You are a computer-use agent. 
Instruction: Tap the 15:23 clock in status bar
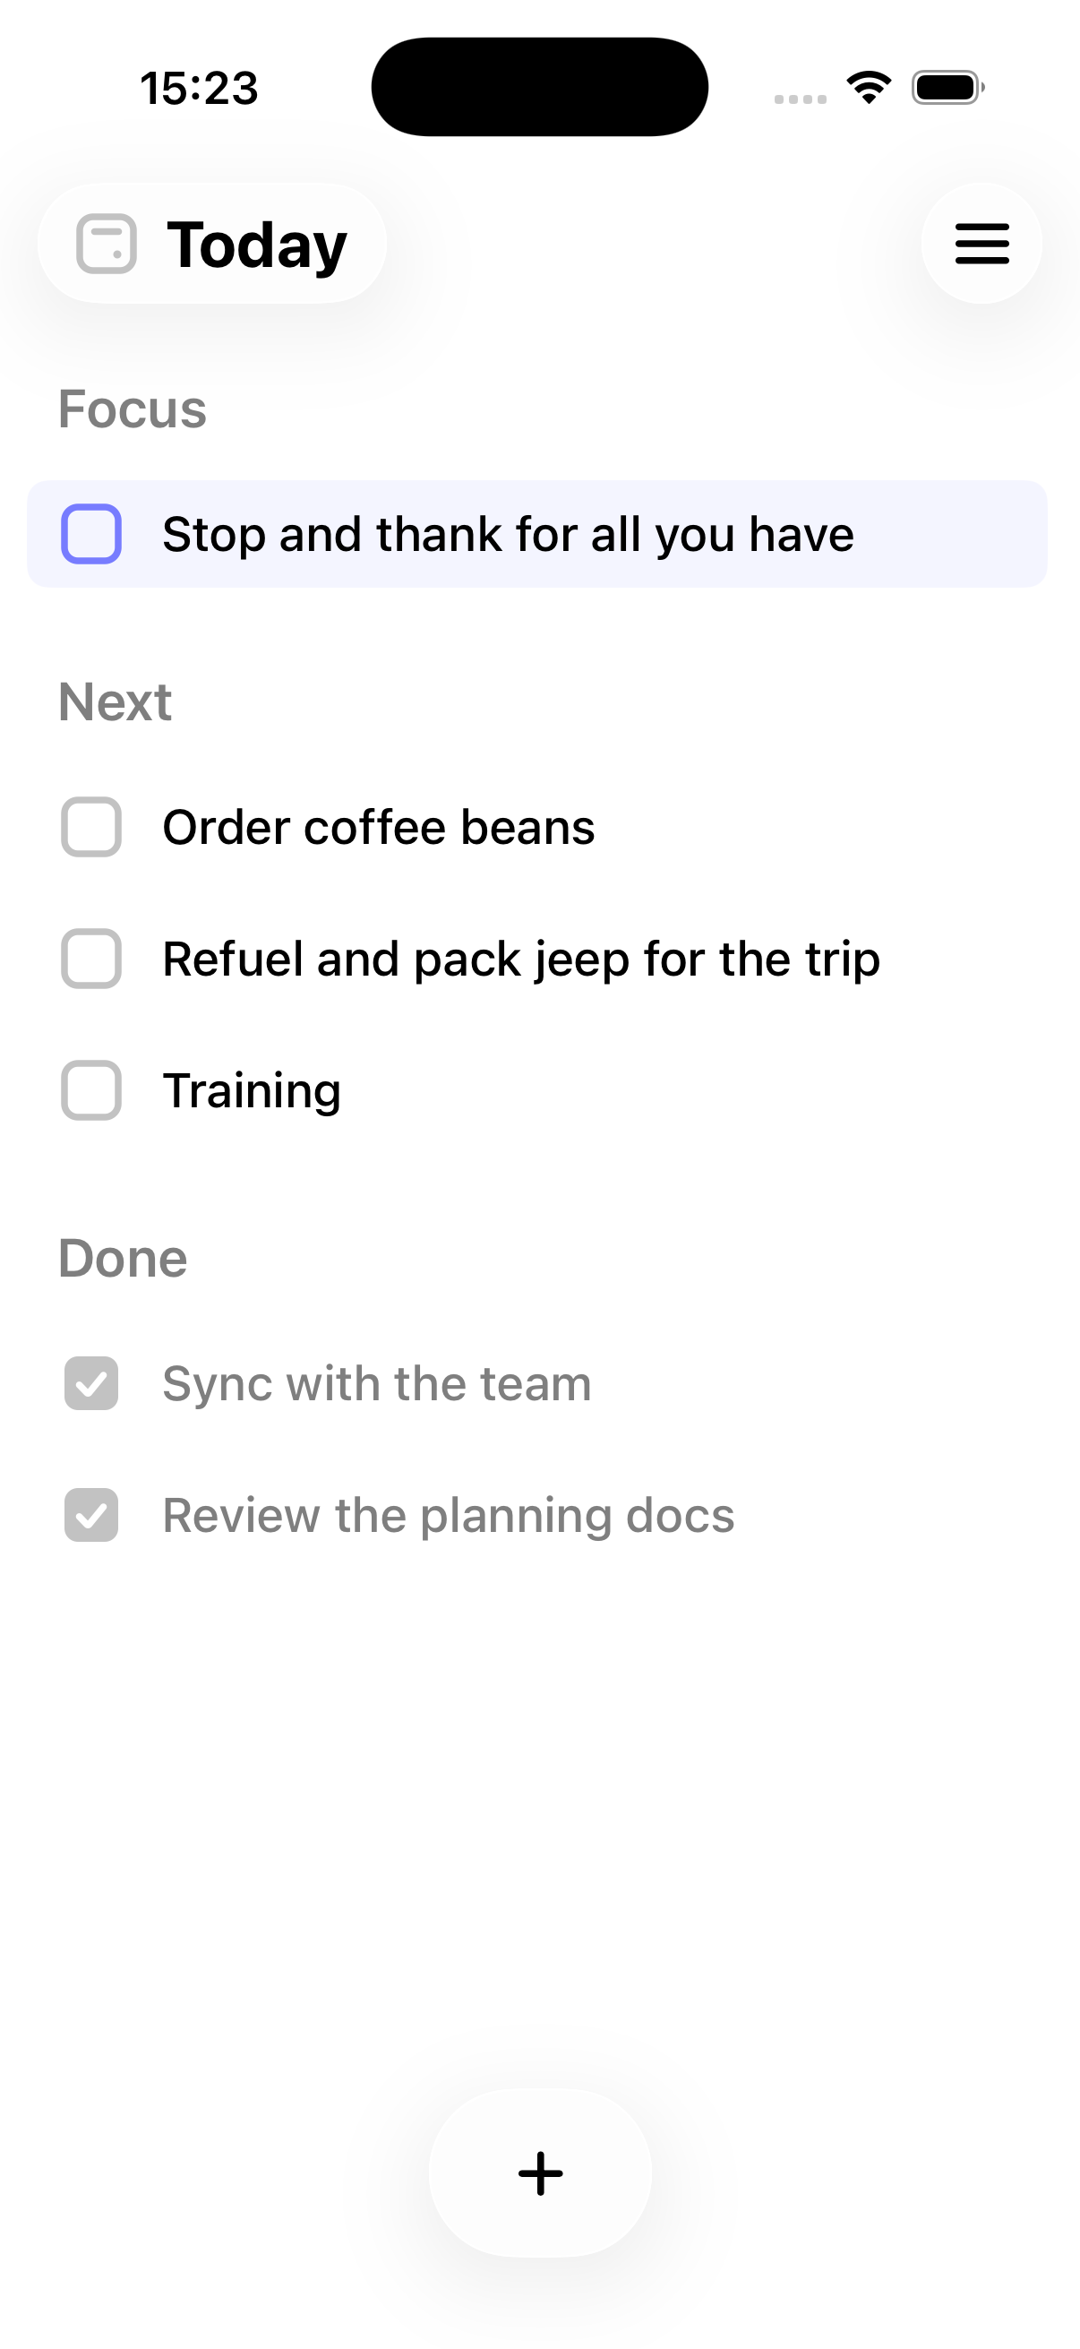pyautogui.click(x=199, y=88)
